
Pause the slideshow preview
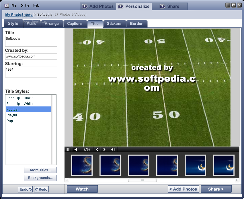pos(68,150)
